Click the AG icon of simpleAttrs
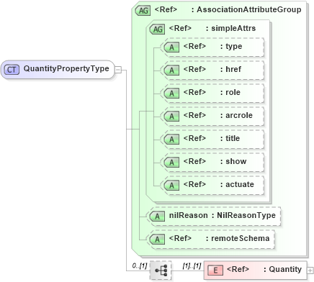Image resolution: width=314 pixels, height=282 pixels. point(157,29)
